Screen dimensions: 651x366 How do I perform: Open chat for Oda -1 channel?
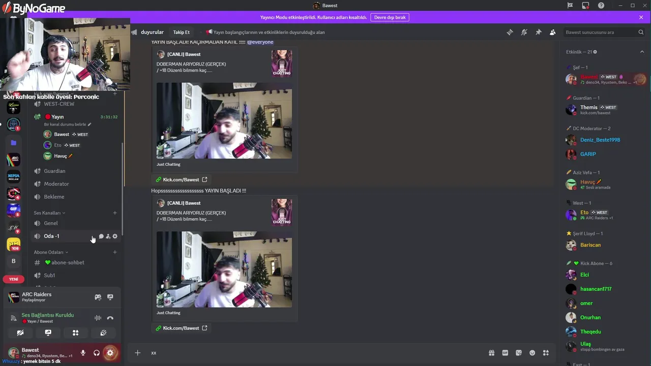pyautogui.click(x=101, y=236)
